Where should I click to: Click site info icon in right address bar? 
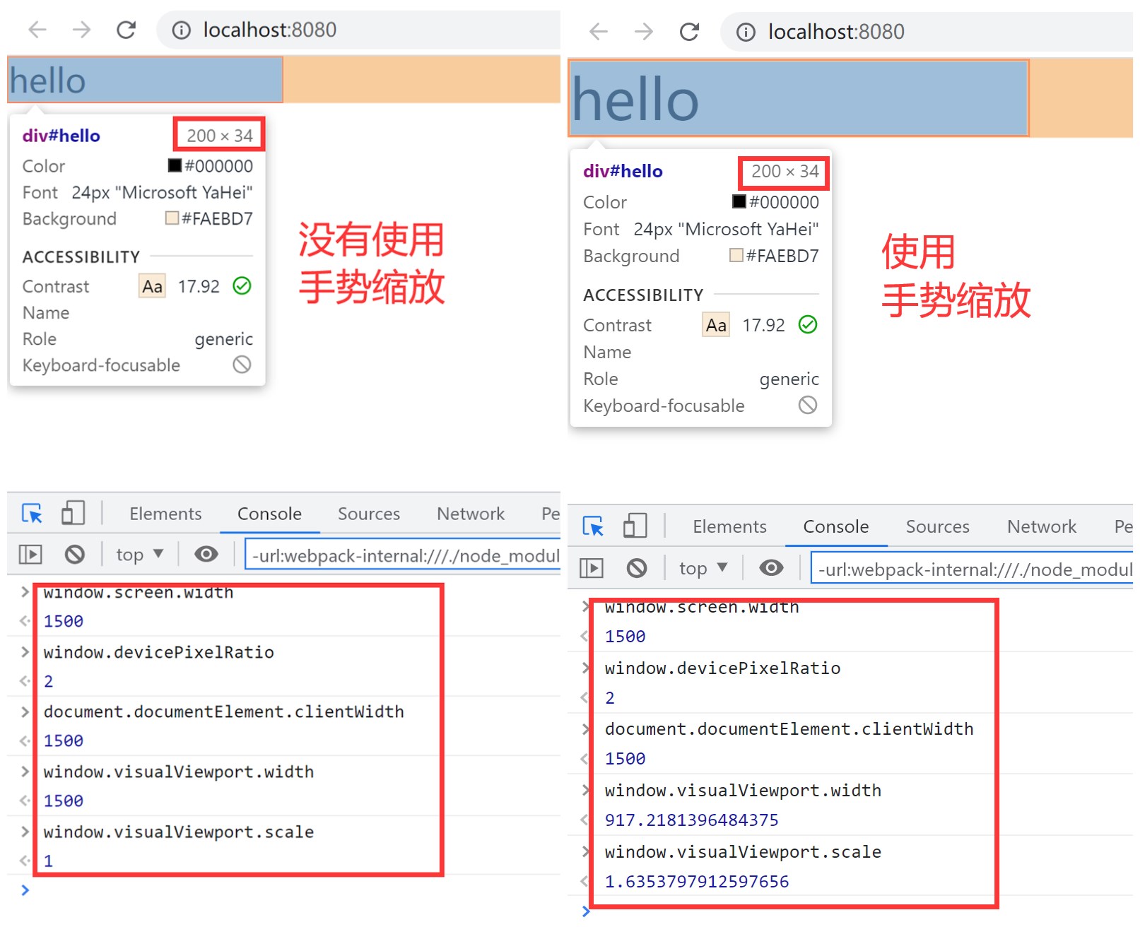coord(746,33)
